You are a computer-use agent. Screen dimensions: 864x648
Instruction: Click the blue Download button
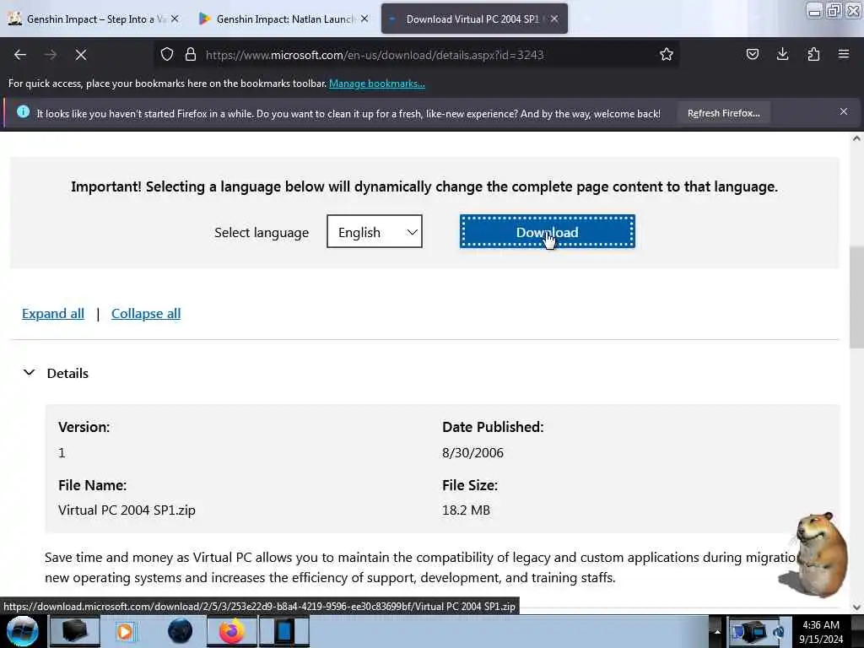click(x=547, y=231)
